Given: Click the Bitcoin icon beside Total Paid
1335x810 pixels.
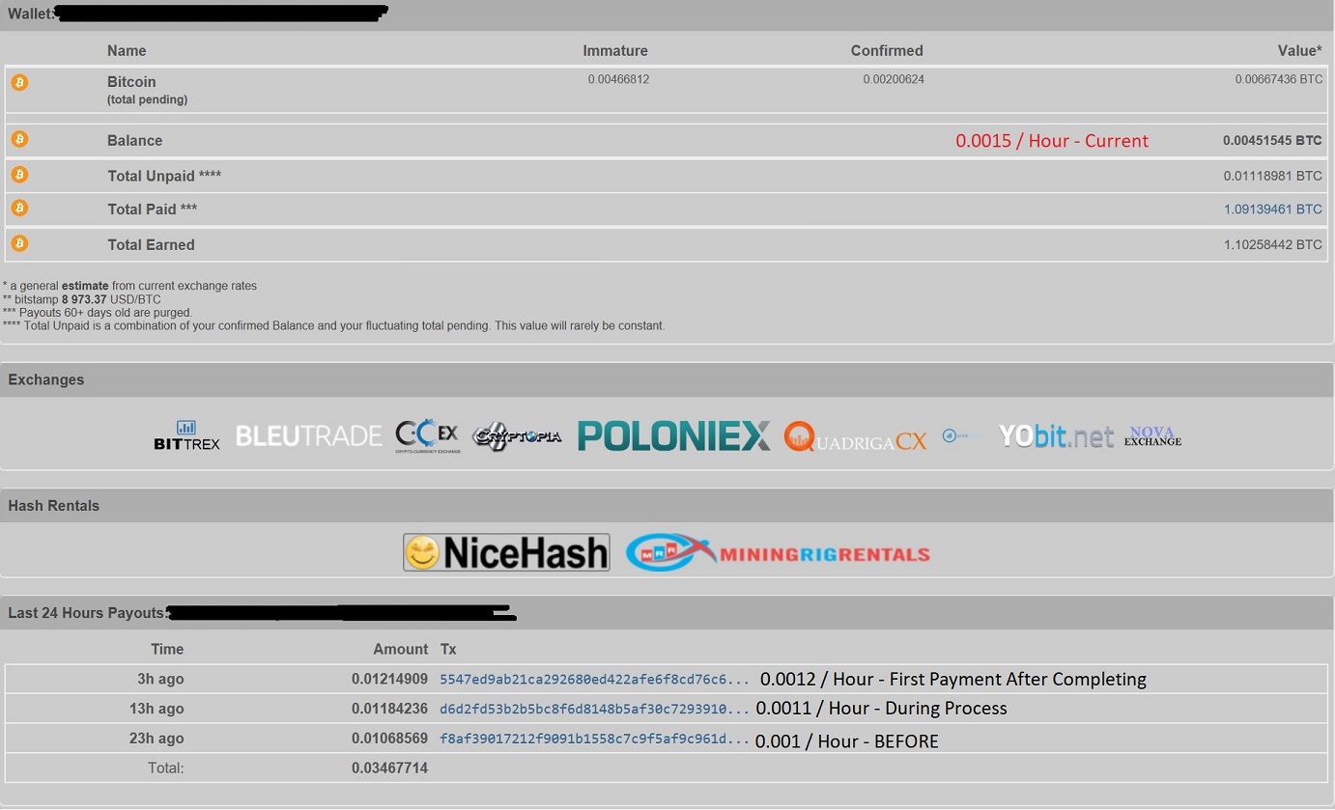Looking at the screenshot, I should click(x=19, y=208).
